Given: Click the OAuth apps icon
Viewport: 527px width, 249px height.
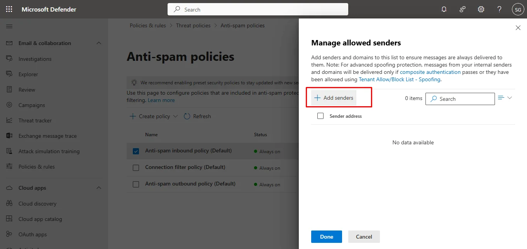Looking at the screenshot, I should coord(10,234).
